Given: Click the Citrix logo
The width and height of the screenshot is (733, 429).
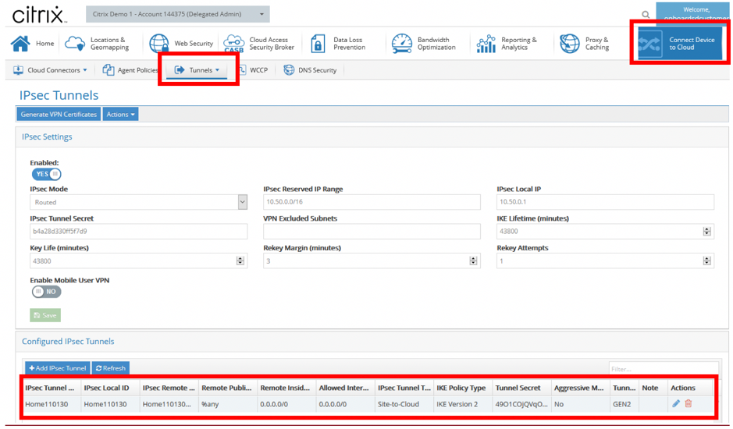Looking at the screenshot, I should coord(39,15).
